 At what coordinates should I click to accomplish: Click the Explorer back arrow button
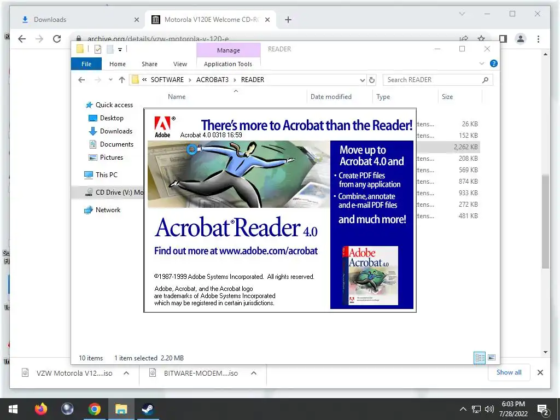(81, 80)
